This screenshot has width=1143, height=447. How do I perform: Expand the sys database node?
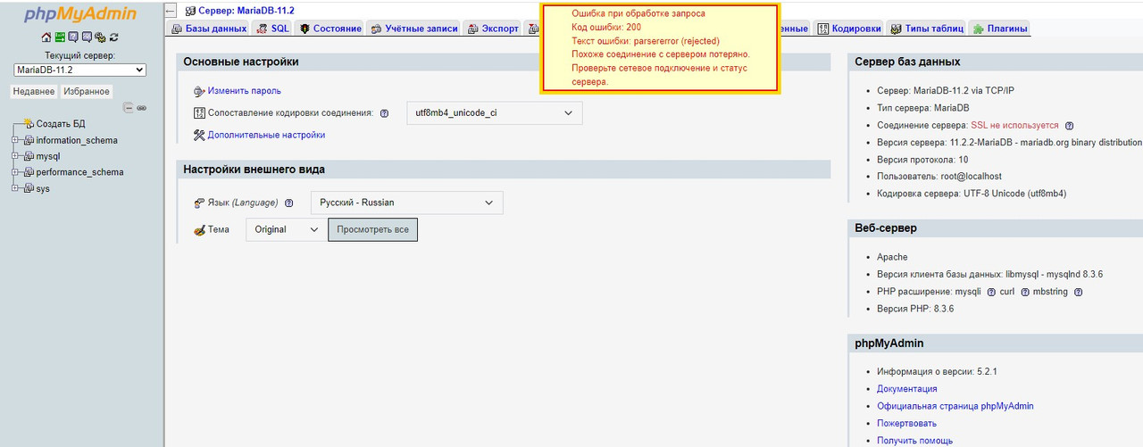15,188
